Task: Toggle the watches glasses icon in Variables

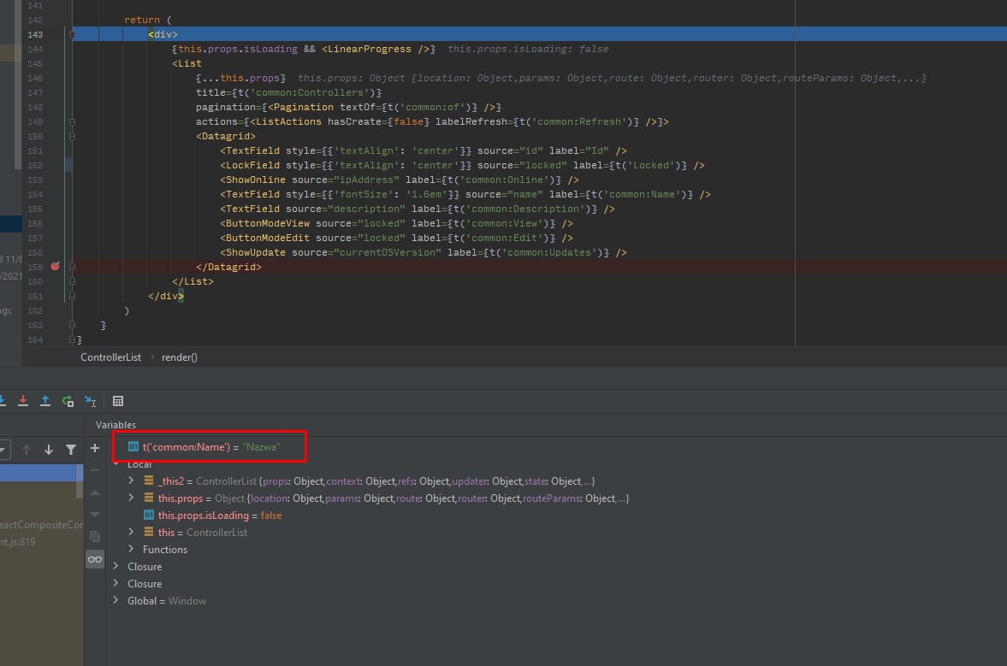Action: tap(95, 559)
